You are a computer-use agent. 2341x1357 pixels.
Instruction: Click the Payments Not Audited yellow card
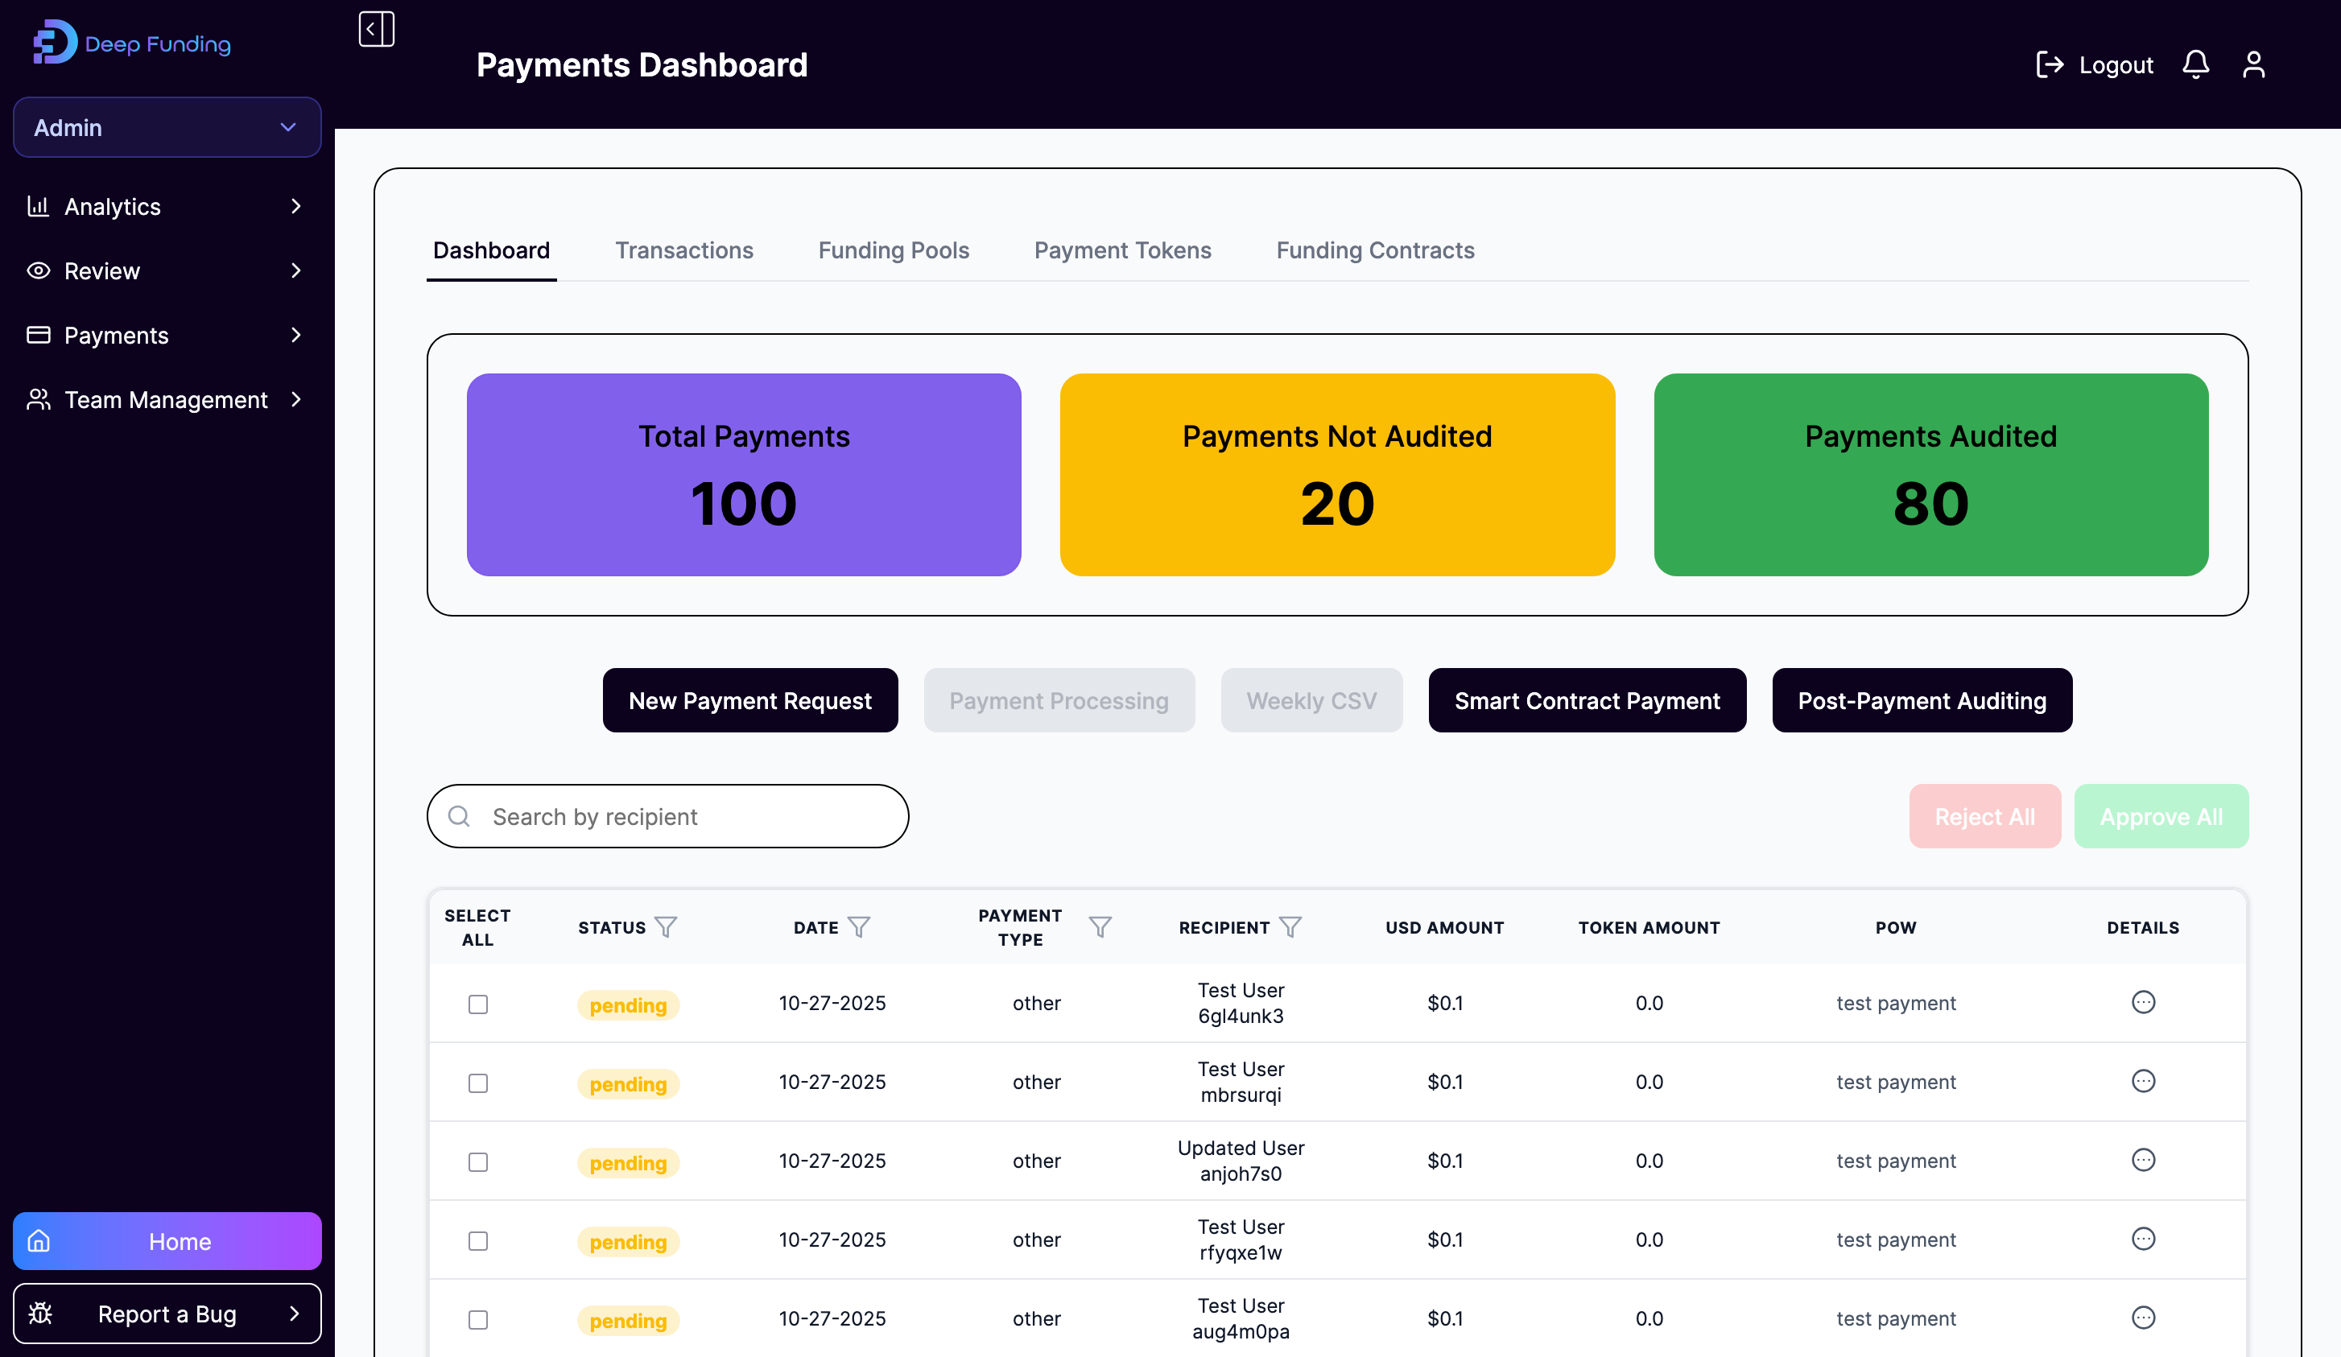(1337, 475)
